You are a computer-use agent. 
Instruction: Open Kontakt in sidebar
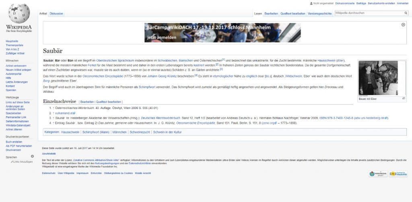tap(10, 86)
